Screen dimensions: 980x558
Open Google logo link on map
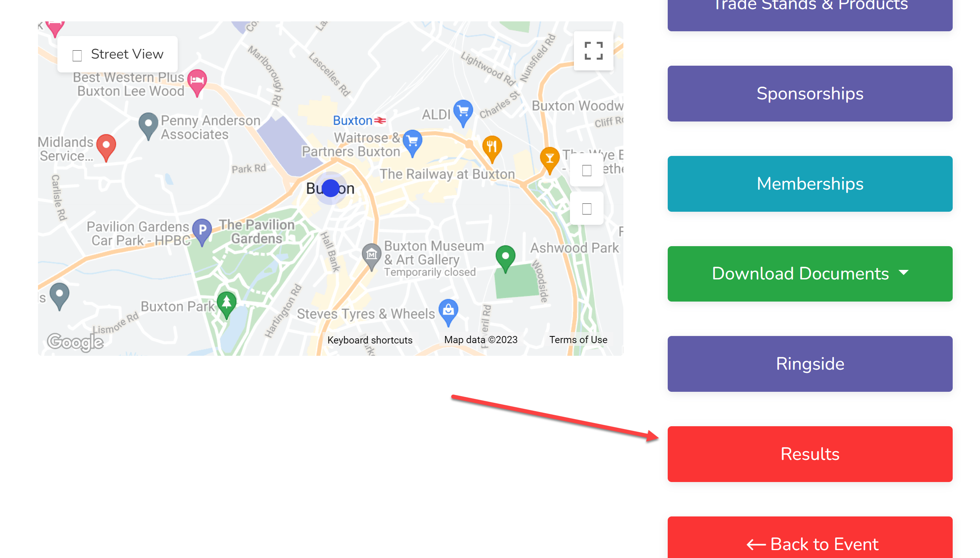[x=75, y=342]
